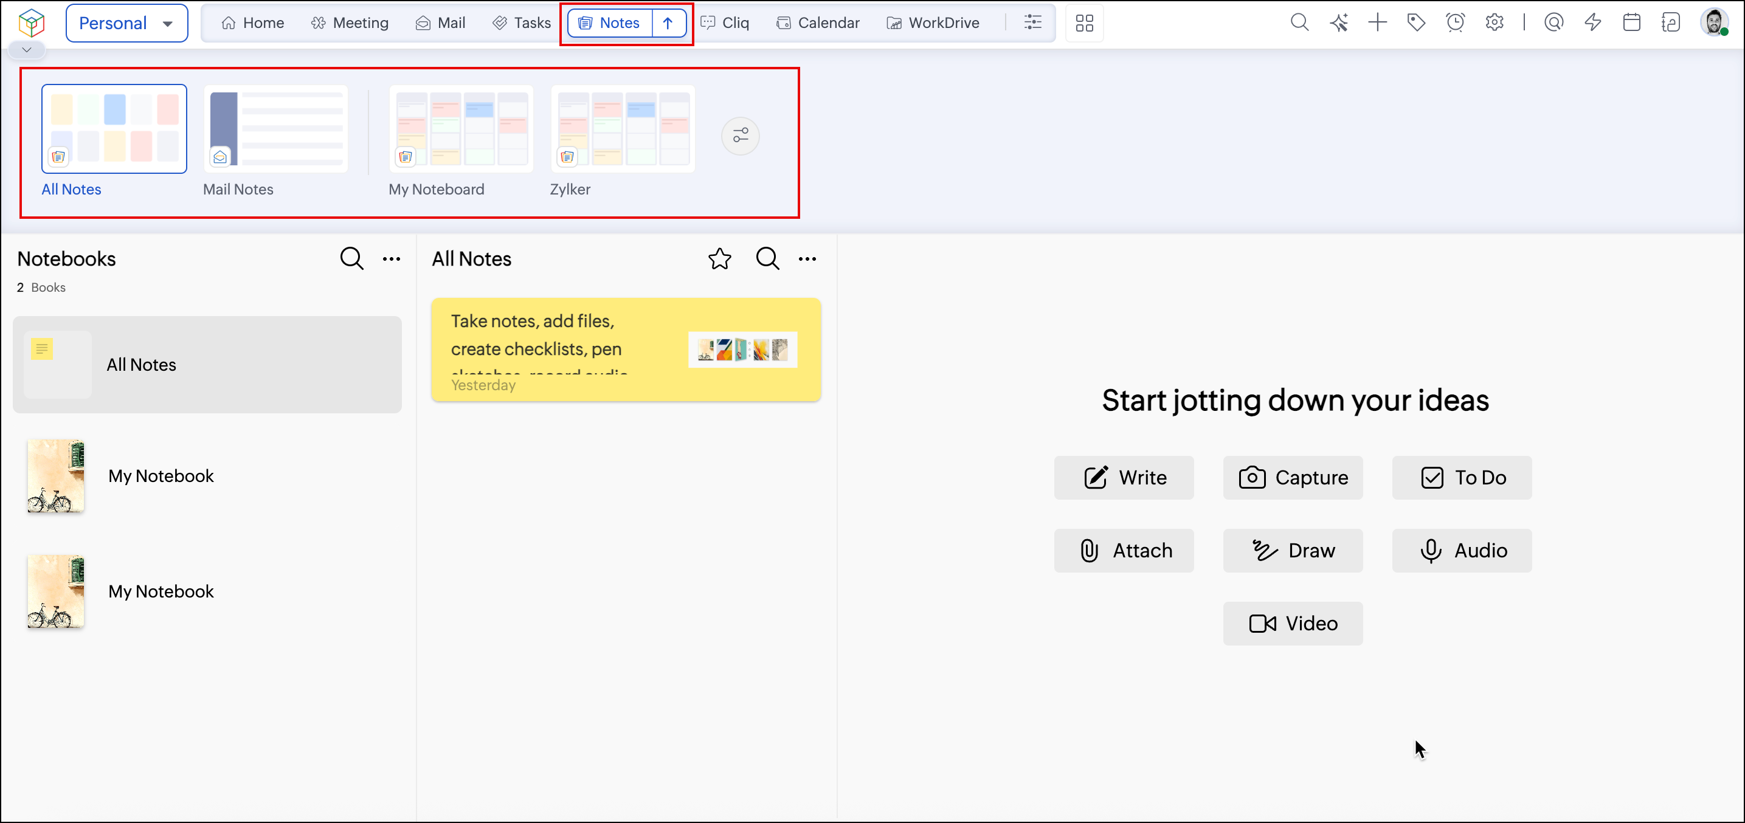Image resolution: width=1745 pixels, height=823 pixels.
Task: Click the Draw button
Action: 1293,551
